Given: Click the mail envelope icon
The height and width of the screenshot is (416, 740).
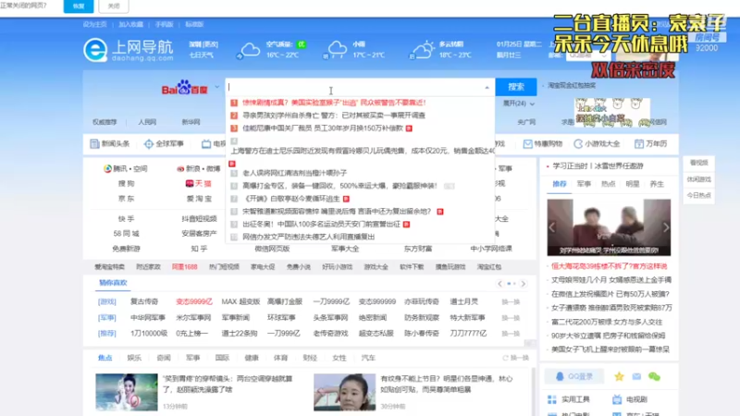Looking at the screenshot, I should coord(636,376).
